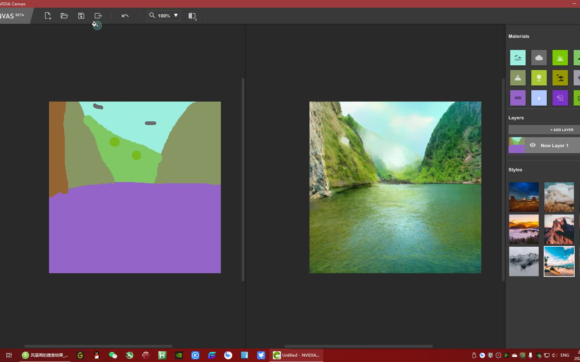Toggle the split view mode
Image resolution: width=580 pixels, height=362 pixels.
192,15
